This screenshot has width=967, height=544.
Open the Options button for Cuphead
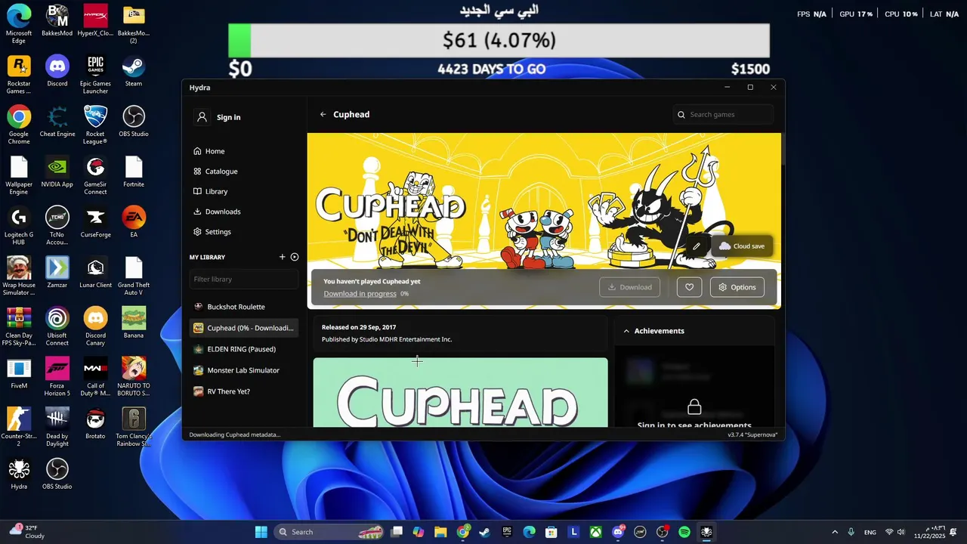click(737, 287)
